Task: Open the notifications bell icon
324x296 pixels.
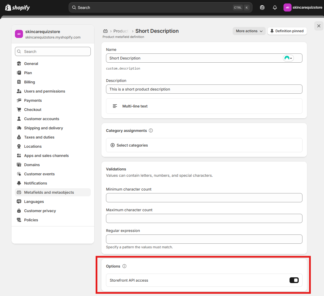Action: [275, 7]
